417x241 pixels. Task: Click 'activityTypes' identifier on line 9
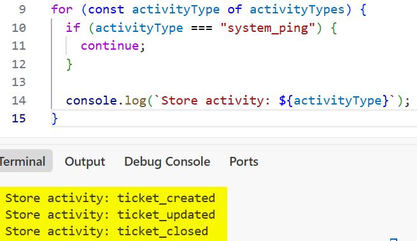click(297, 10)
